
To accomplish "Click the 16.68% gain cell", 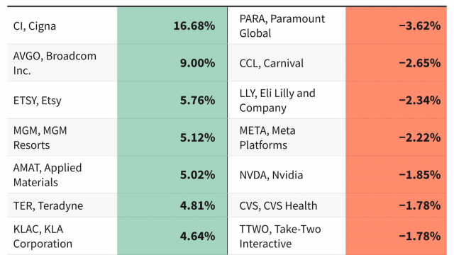I will coord(172,25).
